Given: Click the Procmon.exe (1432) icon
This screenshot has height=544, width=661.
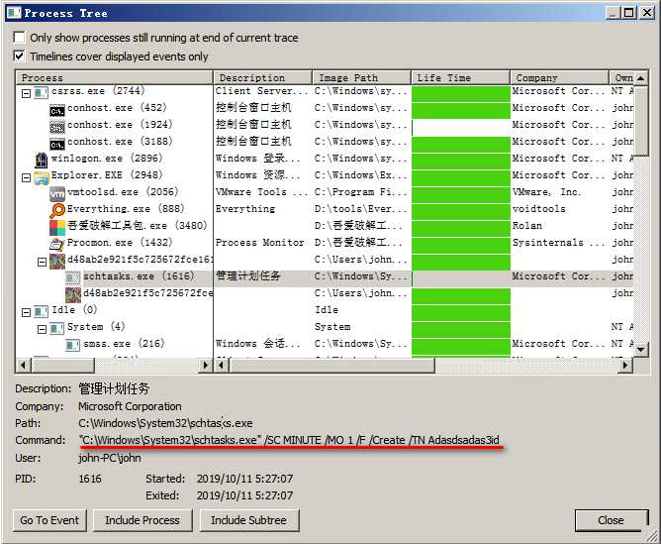Looking at the screenshot, I should click(x=57, y=244).
